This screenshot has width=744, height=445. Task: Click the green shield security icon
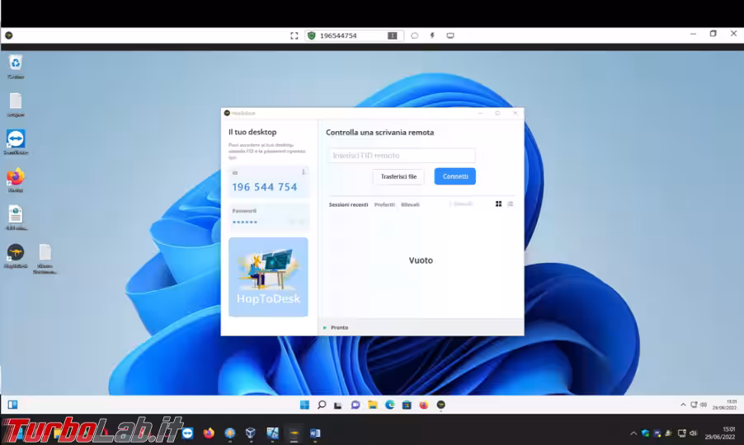click(311, 35)
